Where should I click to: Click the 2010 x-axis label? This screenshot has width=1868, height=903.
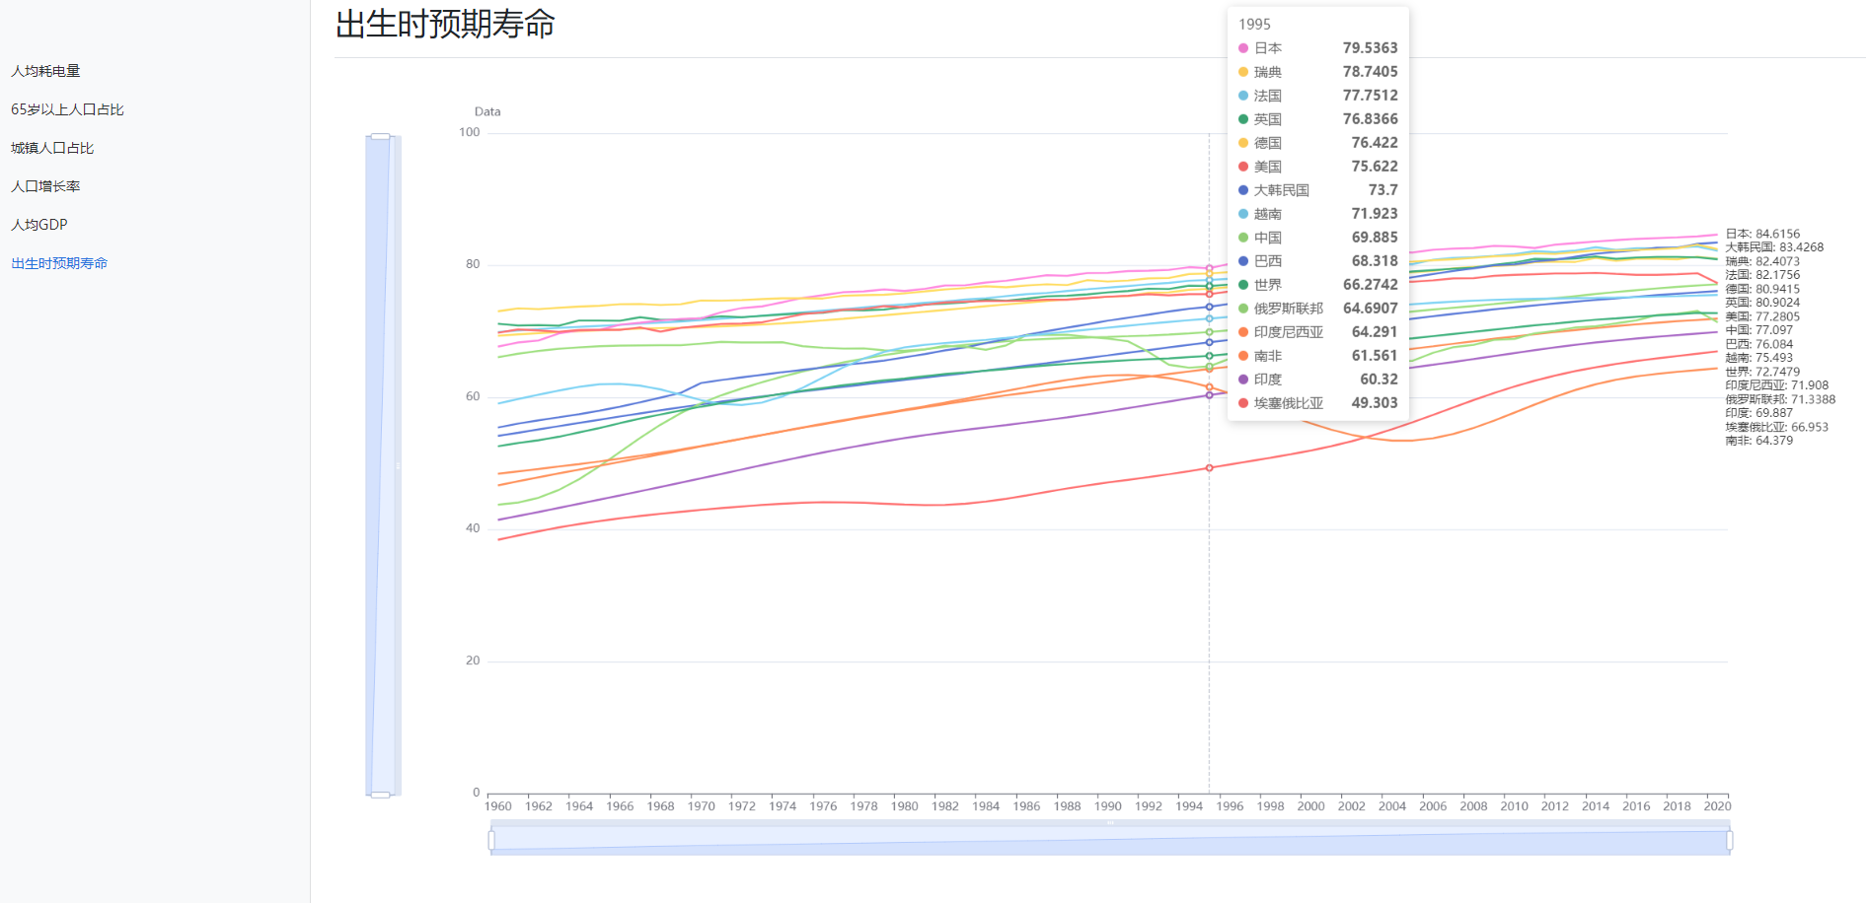point(1515,806)
